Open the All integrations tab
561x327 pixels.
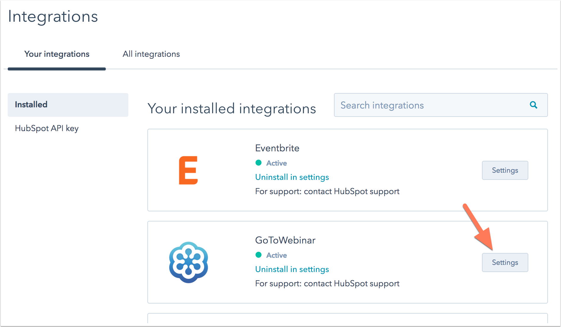click(151, 54)
